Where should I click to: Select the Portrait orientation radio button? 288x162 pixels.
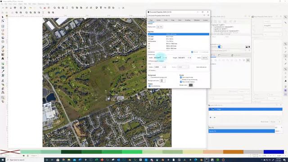192,52
